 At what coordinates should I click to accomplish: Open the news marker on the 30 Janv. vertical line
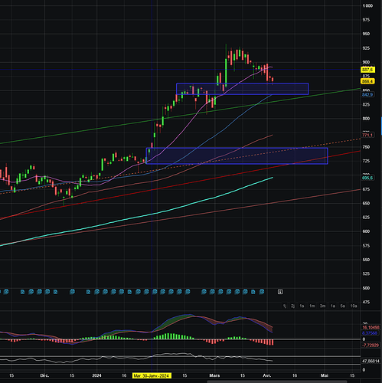[155, 292]
